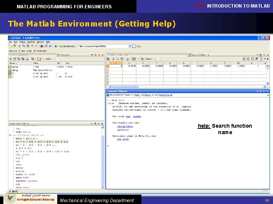This screenshot has width=273, height=204.
Task: Click the How to Add shortcut
Action: click(x=26, y=51)
